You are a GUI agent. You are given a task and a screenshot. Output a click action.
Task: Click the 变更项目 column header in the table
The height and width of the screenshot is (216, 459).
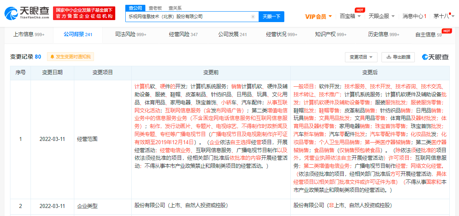102,73
